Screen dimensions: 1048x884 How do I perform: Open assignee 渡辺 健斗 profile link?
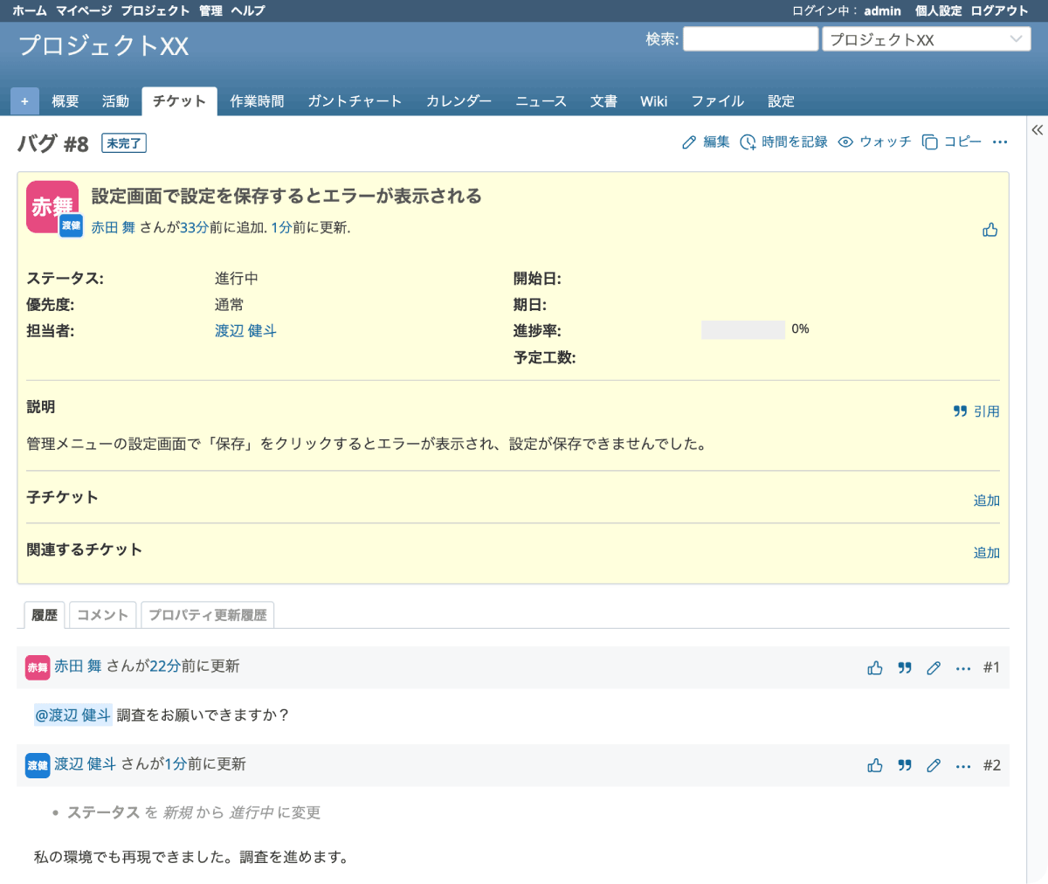coord(245,331)
